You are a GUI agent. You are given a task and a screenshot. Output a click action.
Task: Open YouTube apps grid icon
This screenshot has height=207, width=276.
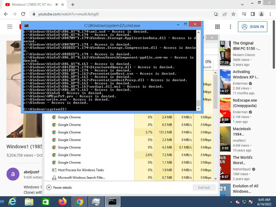[218, 27]
